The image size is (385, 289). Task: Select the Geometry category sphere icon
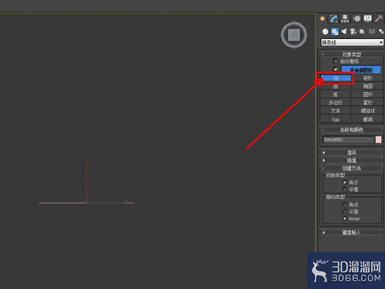point(325,32)
